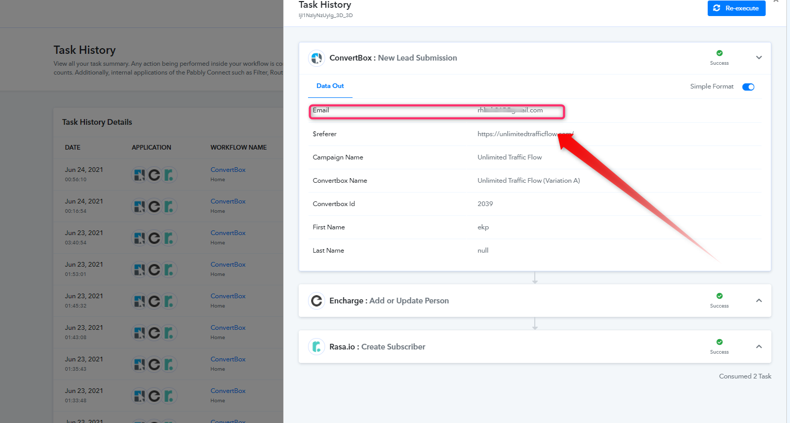Click Encharge icon in Jun 23 01:53:01 row
This screenshot has height=423, width=790.
click(x=154, y=270)
